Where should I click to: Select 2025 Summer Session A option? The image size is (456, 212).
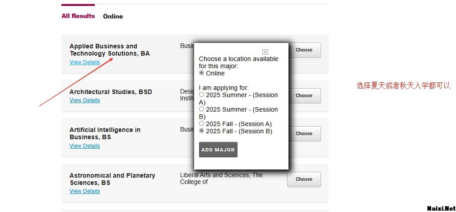tap(201, 94)
